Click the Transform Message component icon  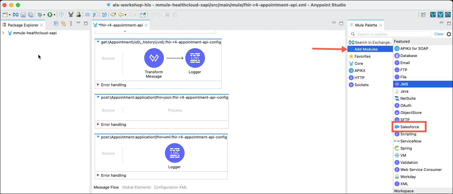click(x=154, y=58)
